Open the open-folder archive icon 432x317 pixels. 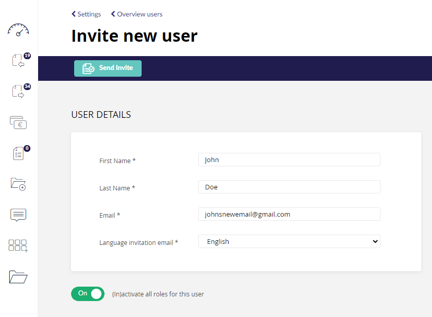18,277
